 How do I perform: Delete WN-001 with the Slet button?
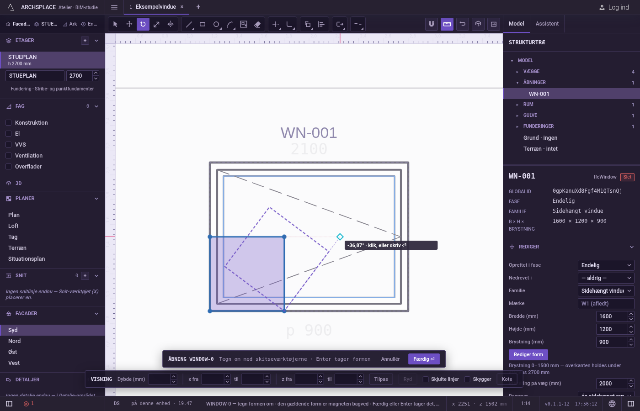pos(627,177)
